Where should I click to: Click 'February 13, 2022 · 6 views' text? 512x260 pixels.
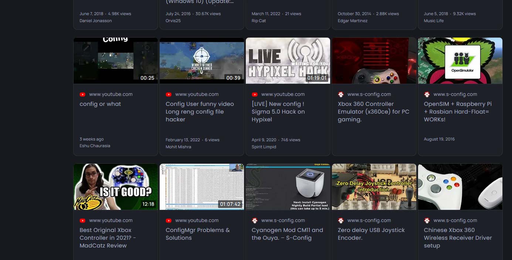[193, 140]
